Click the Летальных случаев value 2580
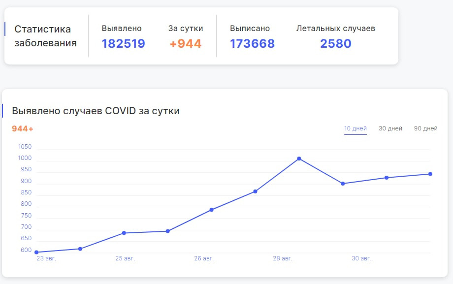 click(336, 44)
